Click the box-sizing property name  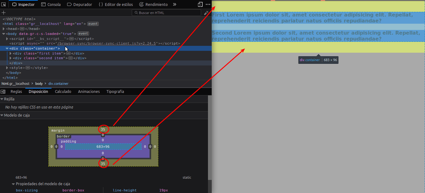27,190
